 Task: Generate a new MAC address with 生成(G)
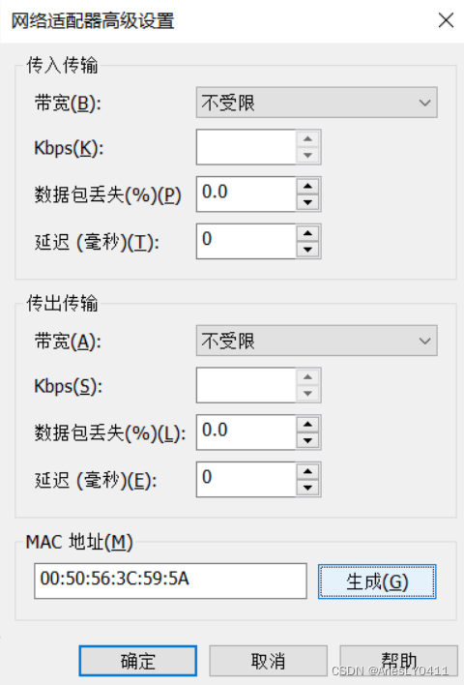(377, 581)
